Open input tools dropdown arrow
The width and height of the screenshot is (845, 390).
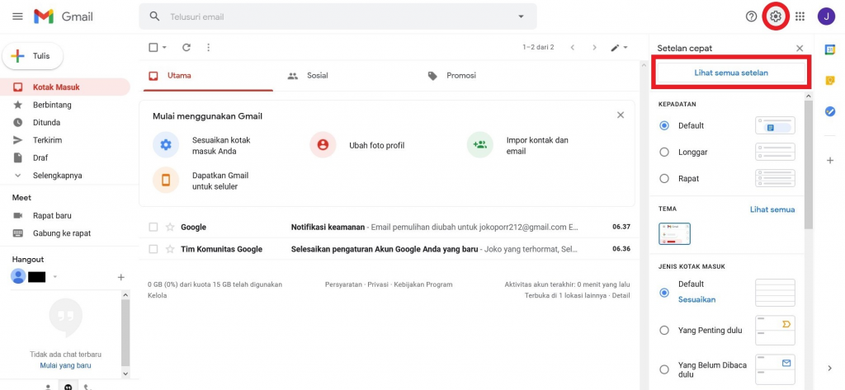(625, 47)
